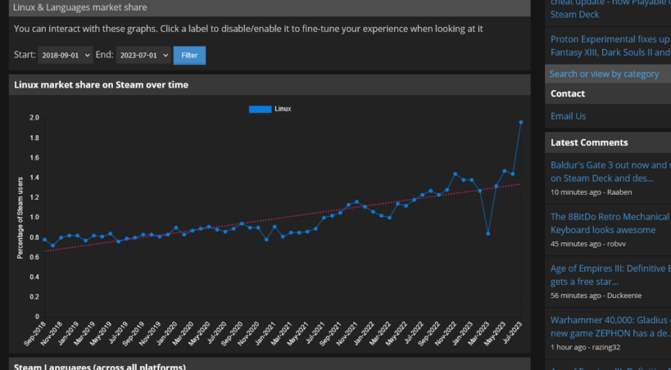Click the blue Filter button

[189, 56]
